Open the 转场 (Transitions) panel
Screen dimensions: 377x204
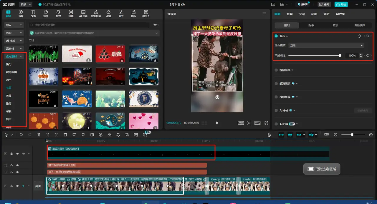pyautogui.click(x=71, y=14)
